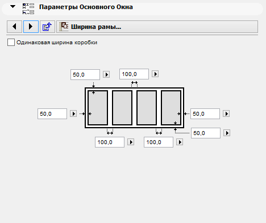Collapse the Параметры Основного Окна panel
Image resolution: width=266 pixels, height=223 pixels.
pyautogui.click(x=13, y=7)
